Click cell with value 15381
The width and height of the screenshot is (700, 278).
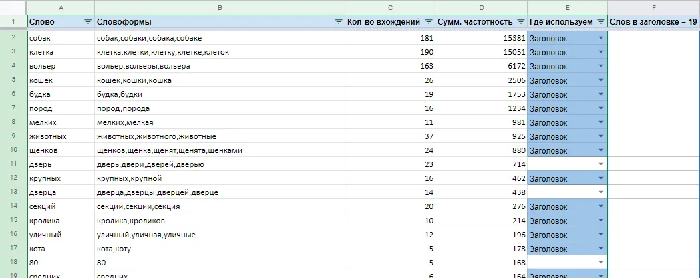pyautogui.click(x=481, y=38)
